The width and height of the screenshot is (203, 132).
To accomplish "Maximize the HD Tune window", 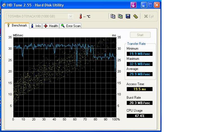I will 150,5.
